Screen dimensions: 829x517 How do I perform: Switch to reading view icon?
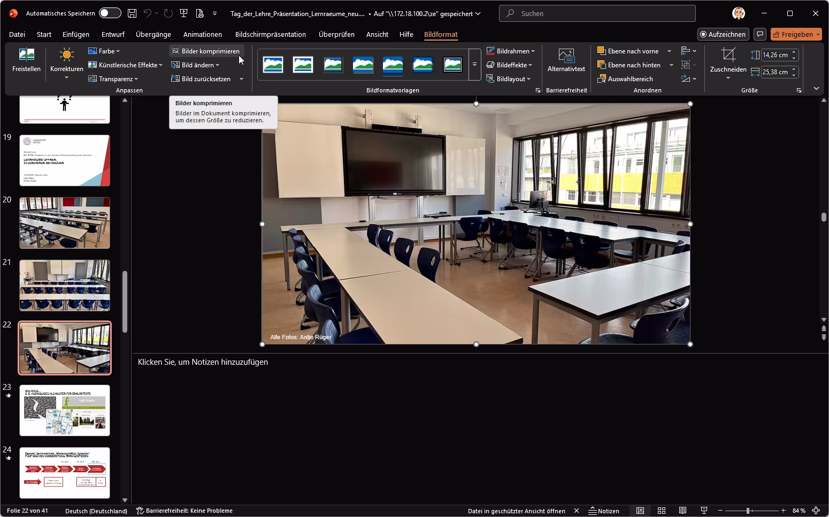tap(682, 511)
